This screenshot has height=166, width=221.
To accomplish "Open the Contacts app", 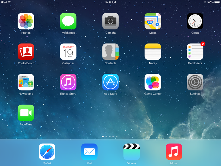I will pos(110,52).
